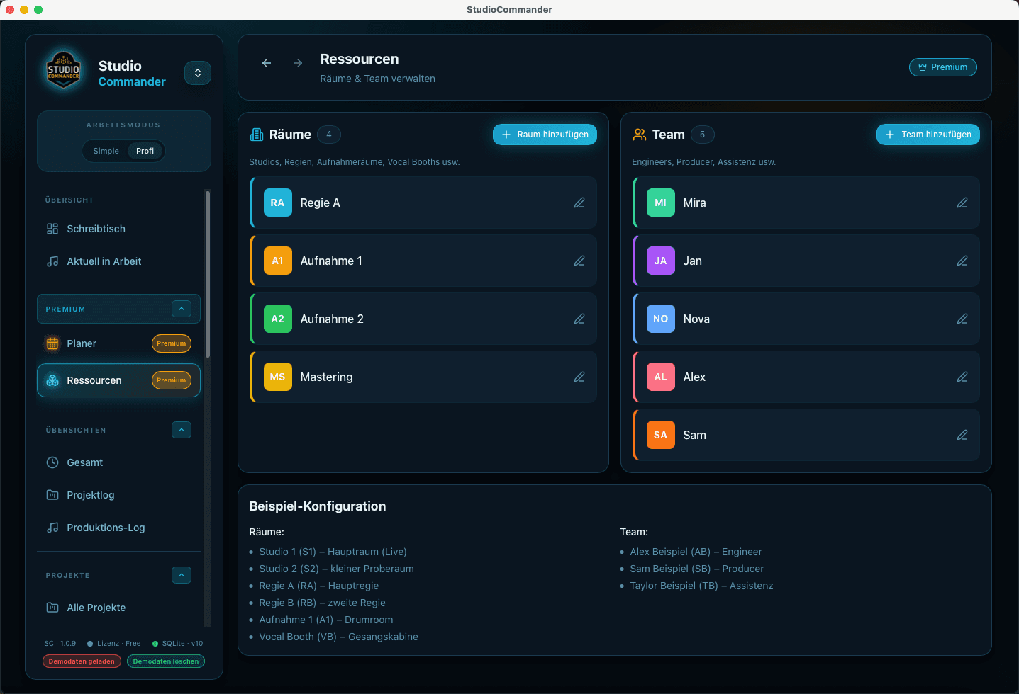Collapse the Premium sidebar section

(182, 309)
